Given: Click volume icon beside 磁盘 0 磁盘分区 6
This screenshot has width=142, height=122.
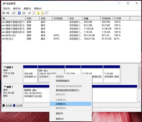Looking at the screenshot, I should [x=3, y=32].
